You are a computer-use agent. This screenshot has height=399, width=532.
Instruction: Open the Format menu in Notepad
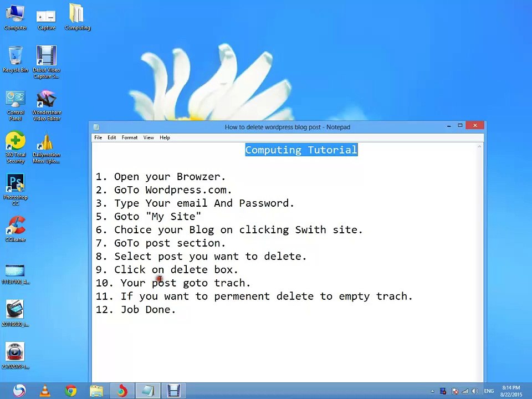[130, 137]
